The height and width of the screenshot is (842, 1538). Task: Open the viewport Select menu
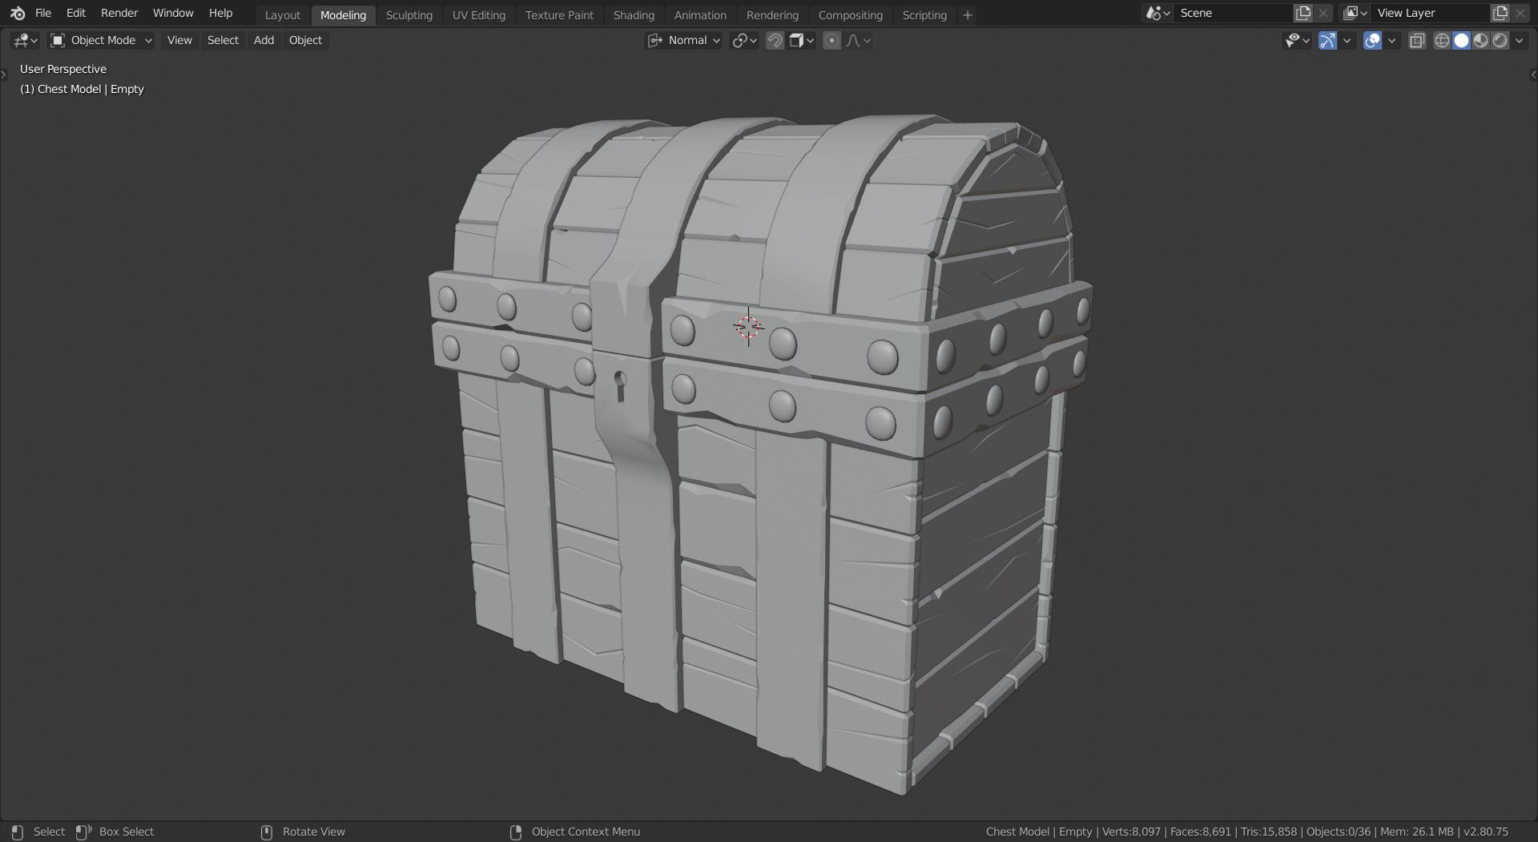tap(223, 40)
